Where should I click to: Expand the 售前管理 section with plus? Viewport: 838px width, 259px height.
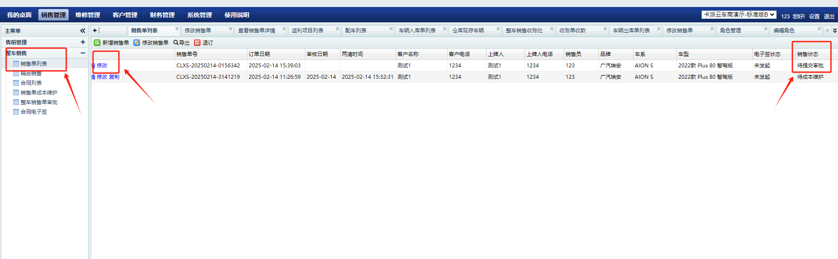click(82, 42)
